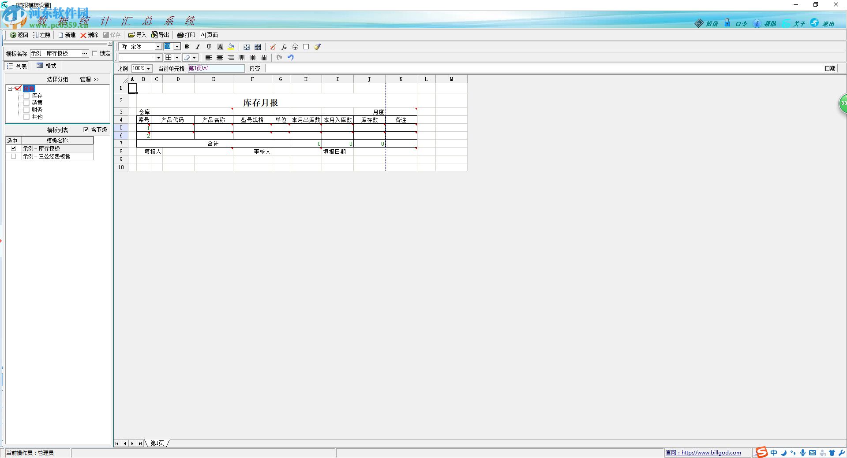Toggle the 锁定 lock checkbox

pos(95,53)
